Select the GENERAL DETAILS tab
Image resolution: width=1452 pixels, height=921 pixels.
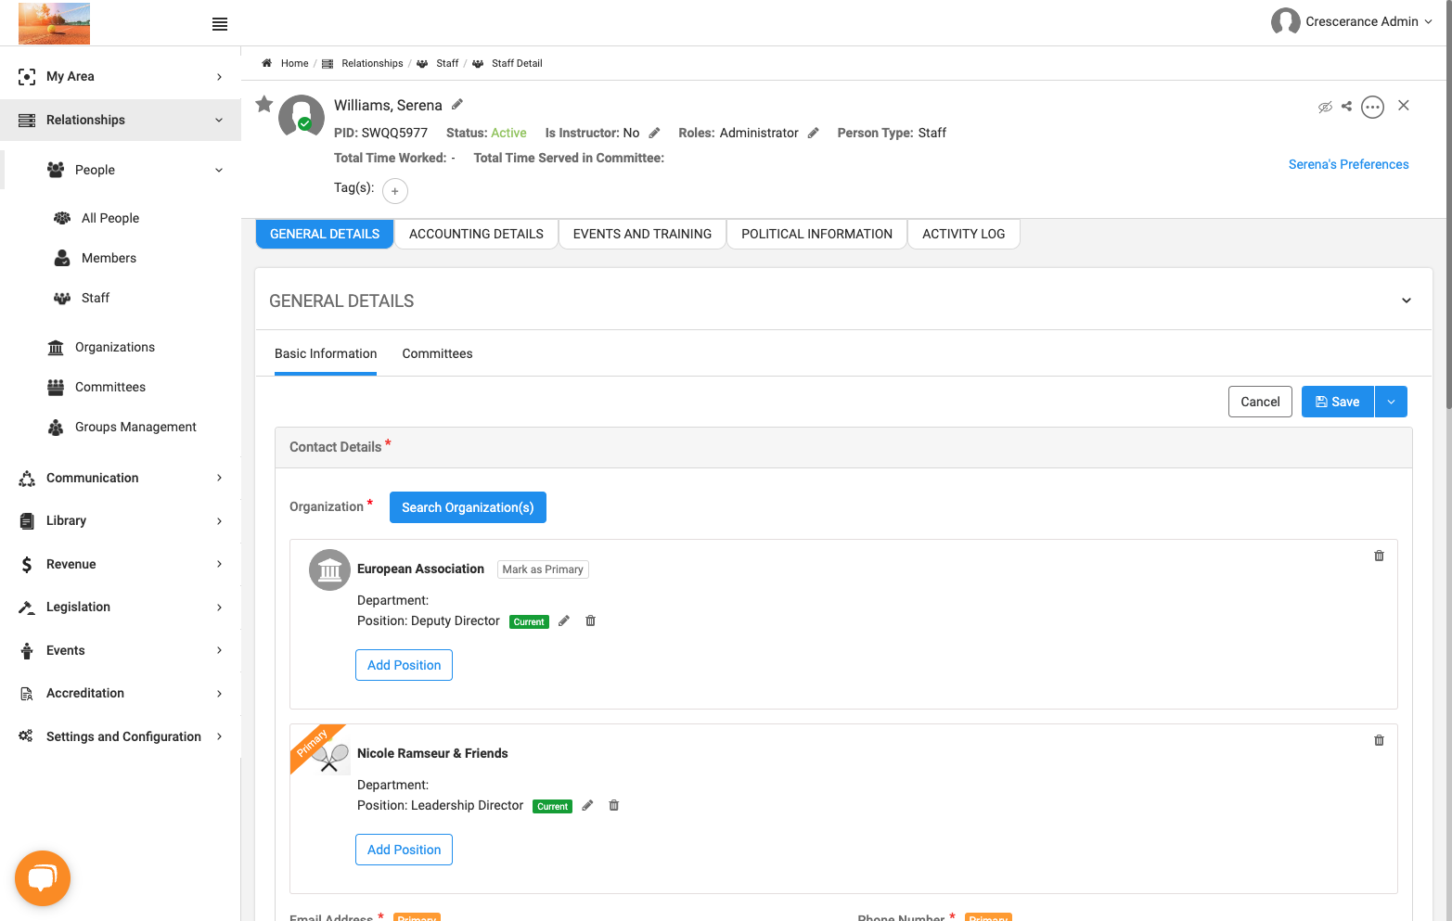click(x=325, y=234)
